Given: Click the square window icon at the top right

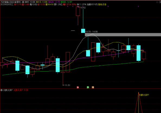Looking at the screenshot, I should (160, 2).
